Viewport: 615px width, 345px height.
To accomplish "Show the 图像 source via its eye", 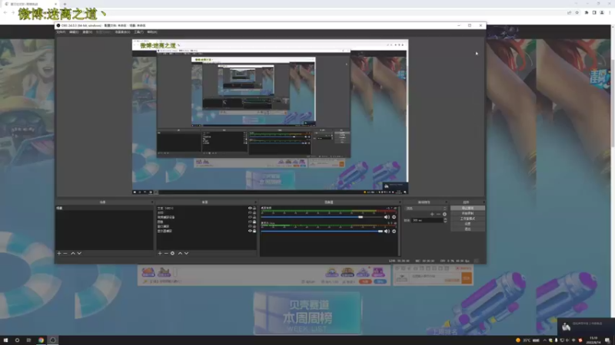I will click(250, 222).
